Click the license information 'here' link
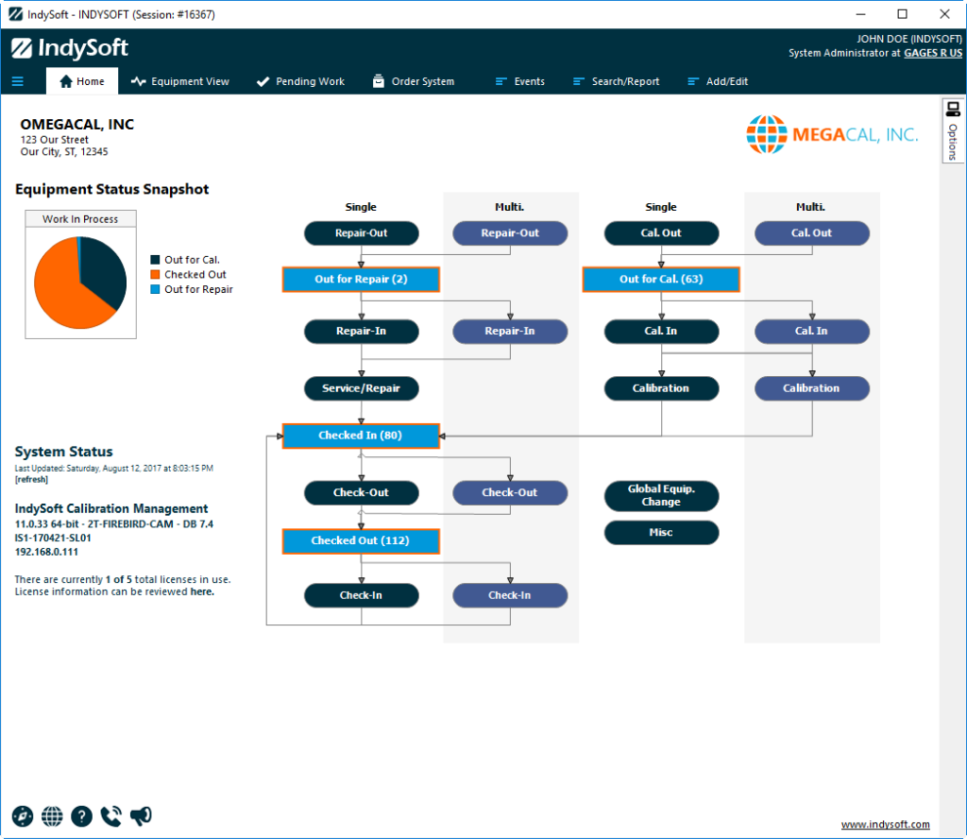Image resolution: width=967 pixels, height=839 pixels. (x=201, y=591)
